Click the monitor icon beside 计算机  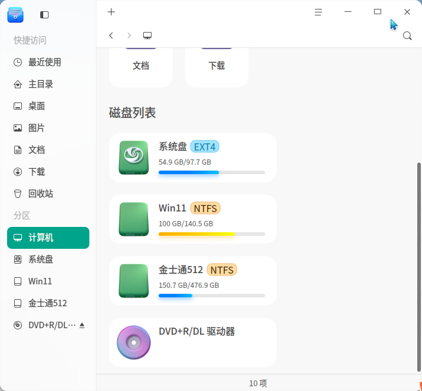pos(18,238)
